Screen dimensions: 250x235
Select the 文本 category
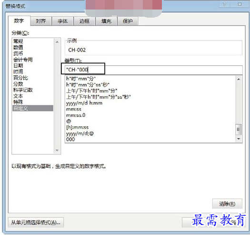click(33, 96)
